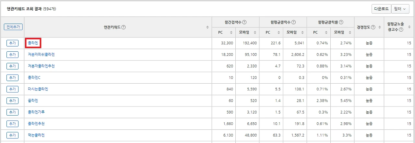Open help icon beside 월평균클릭수 header
Screen dimensions: 415x143
click(x=293, y=22)
